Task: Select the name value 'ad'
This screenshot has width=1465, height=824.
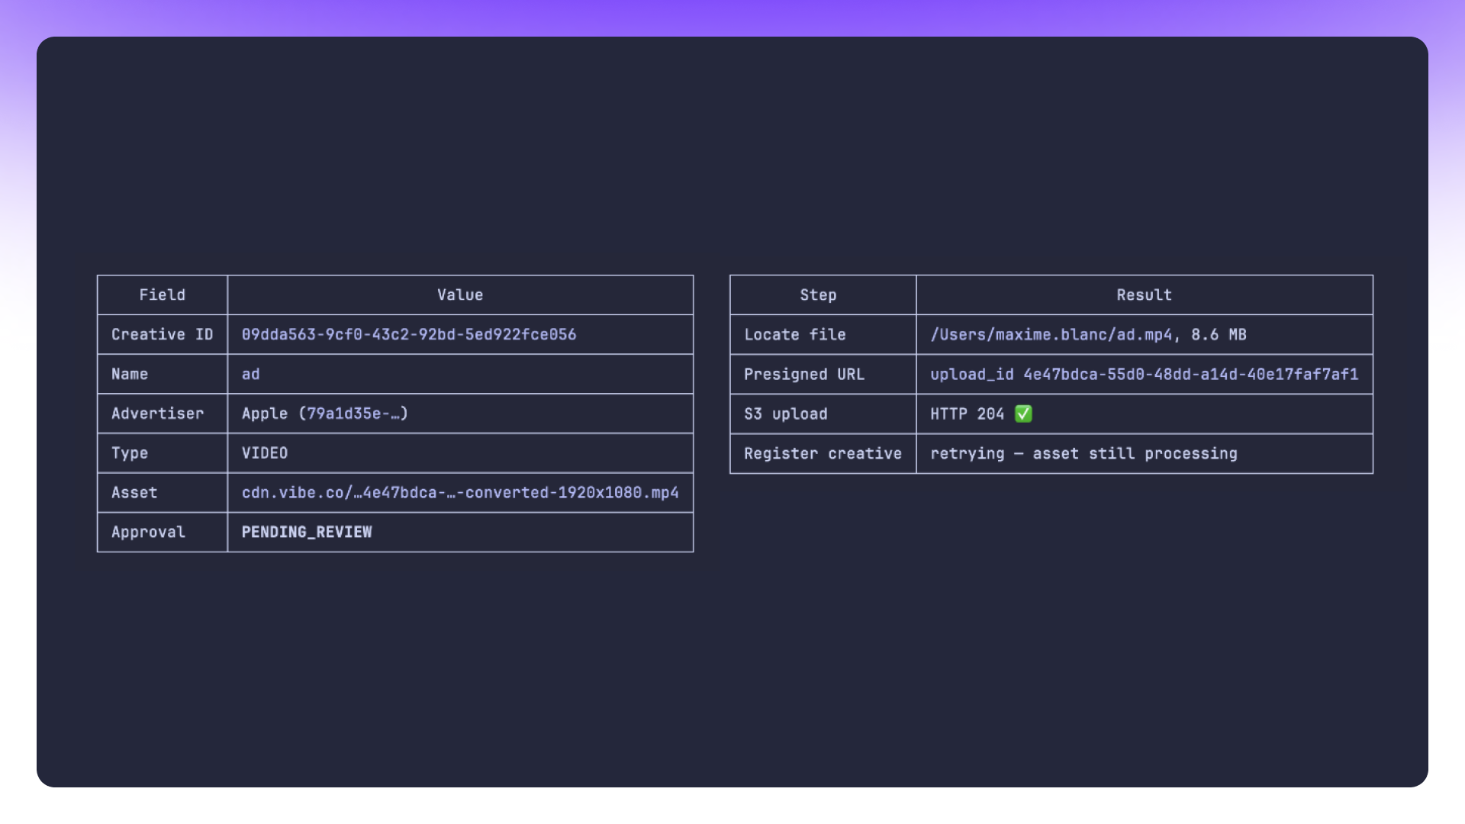Action: [x=251, y=374]
